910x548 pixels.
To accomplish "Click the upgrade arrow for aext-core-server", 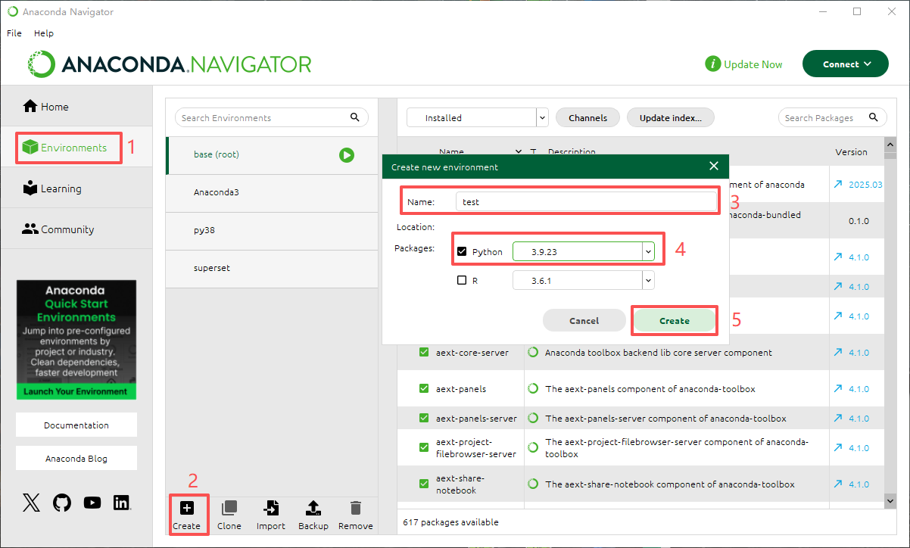I will 838,353.
